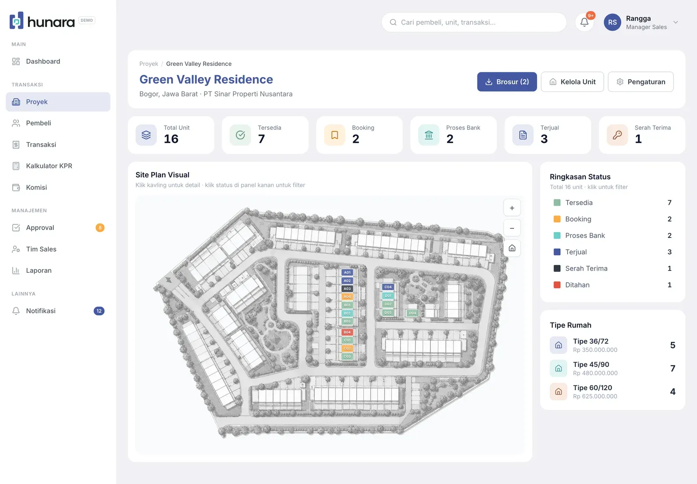Open Kalkulator KPR from sidebar
Viewport: 697px width, 484px height.
pos(58,166)
